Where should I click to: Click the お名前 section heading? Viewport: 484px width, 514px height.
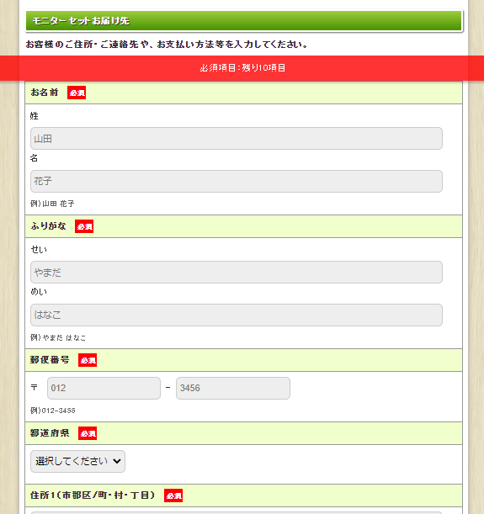pos(45,93)
